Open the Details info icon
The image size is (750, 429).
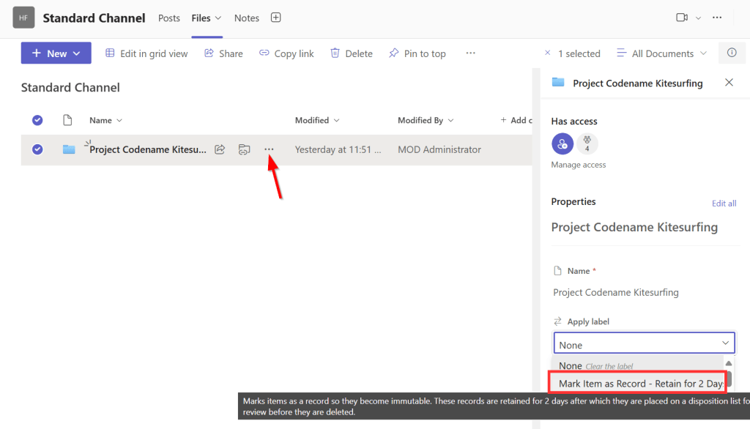coord(732,53)
